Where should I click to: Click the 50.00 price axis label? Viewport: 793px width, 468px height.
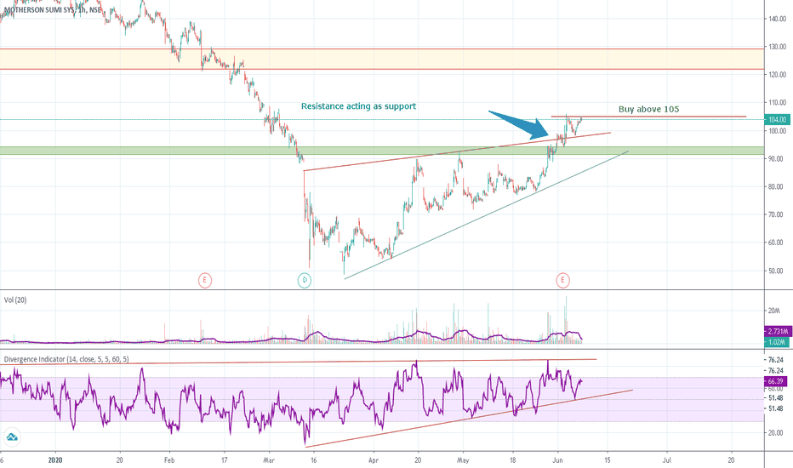(776, 271)
